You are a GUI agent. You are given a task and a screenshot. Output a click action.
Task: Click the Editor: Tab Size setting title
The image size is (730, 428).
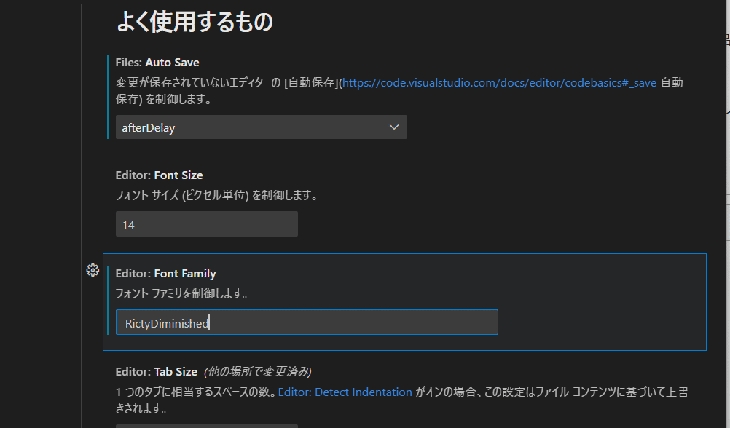point(157,372)
